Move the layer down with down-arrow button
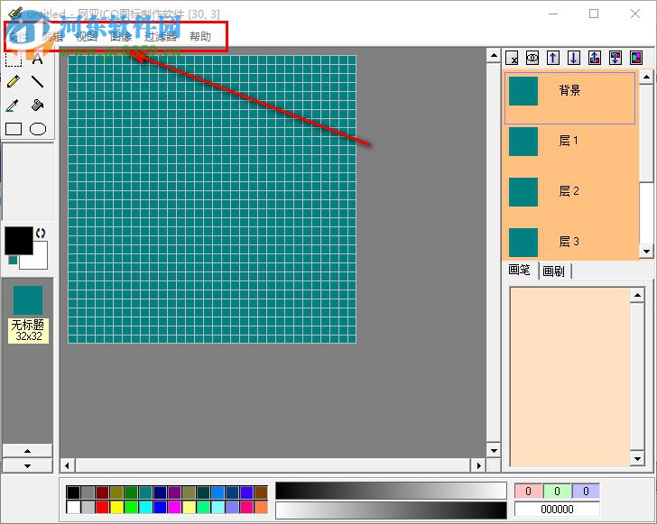Screen dimensions: 657x524 coord(574,58)
